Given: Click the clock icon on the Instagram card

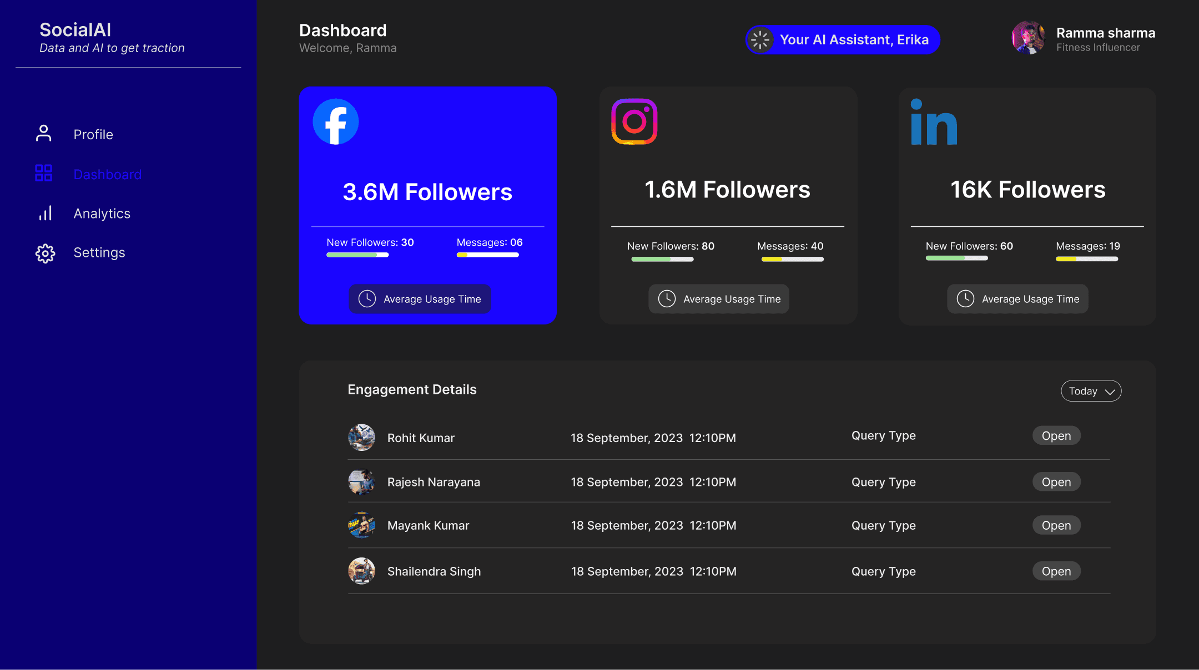Looking at the screenshot, I should (667, 299).
